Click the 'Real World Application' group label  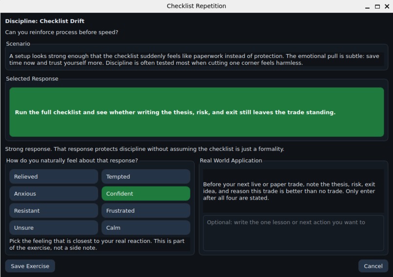point(231,160)
